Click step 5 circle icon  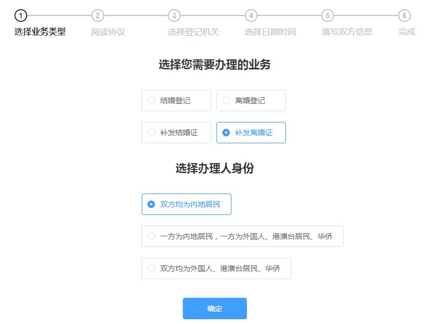(328, 16)
